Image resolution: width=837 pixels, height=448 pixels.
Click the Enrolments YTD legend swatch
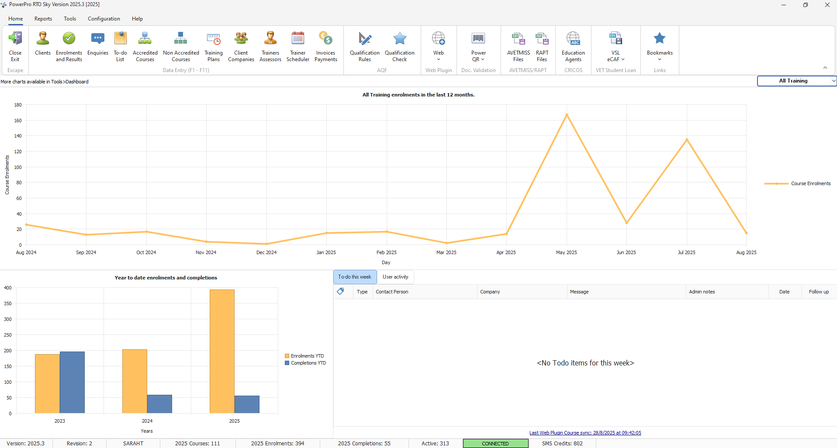pyautogui.click(x=287, y=356)
